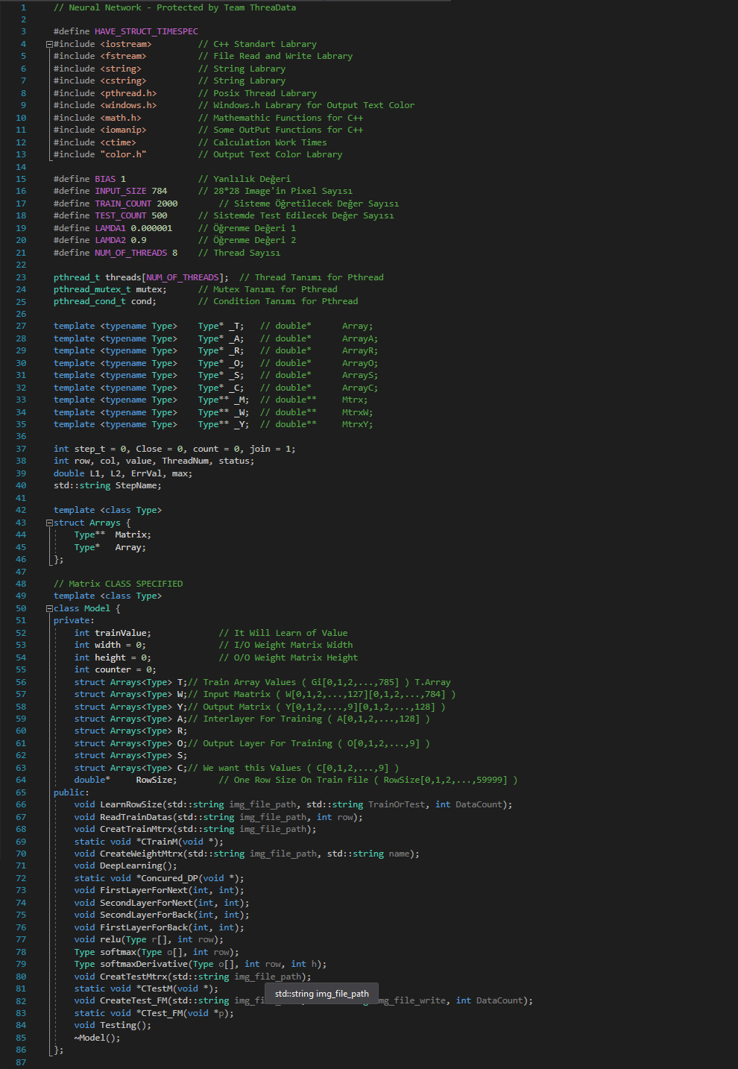Click the img_file_path parameter tooltip
Screen dimensions: 738x1069
tap(321, 993)
